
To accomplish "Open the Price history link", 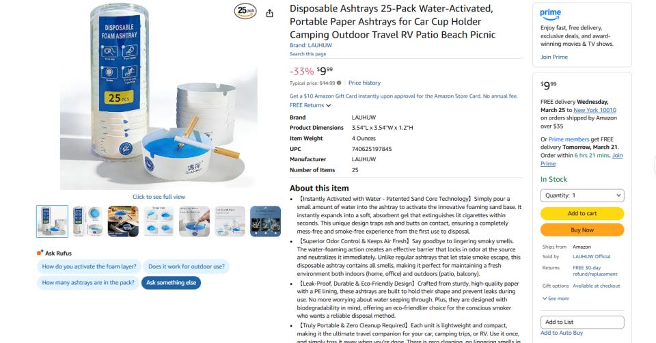I will click(364, 83).
